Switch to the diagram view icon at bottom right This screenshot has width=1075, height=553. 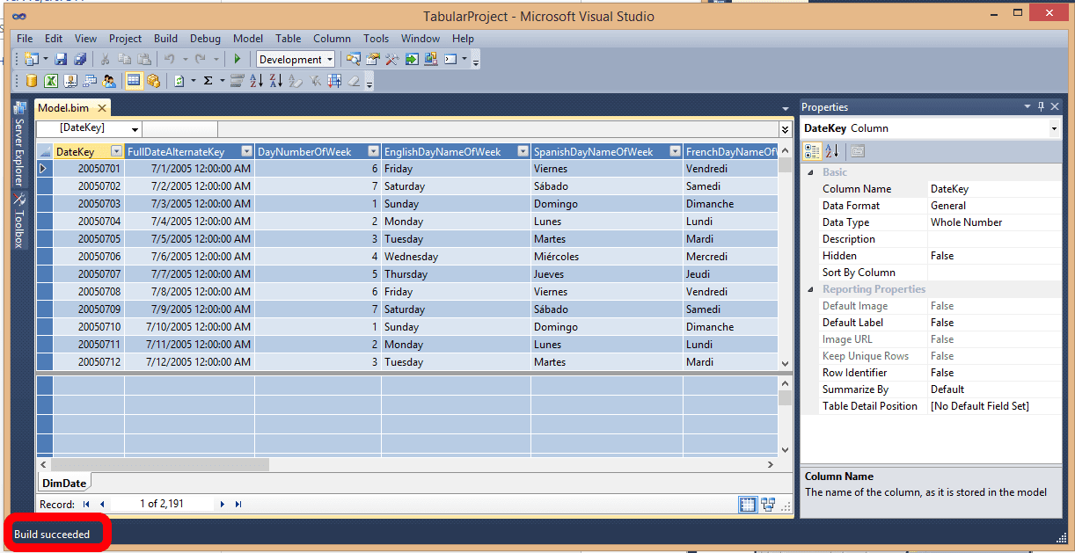pos(768,505)
